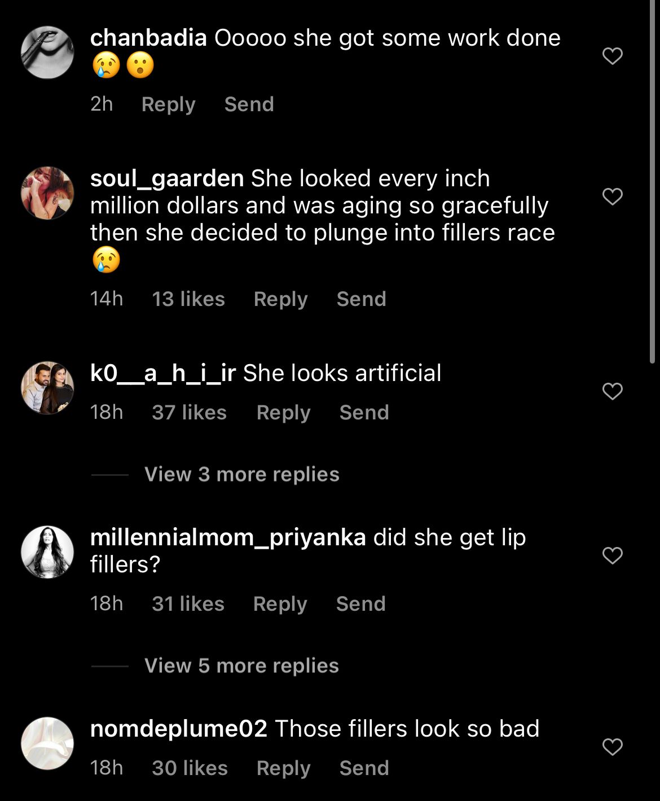This screenshot has height=801, width=660.
Task: View the 13 likes on soul_gaarden's comment
Action: point(188,299)
